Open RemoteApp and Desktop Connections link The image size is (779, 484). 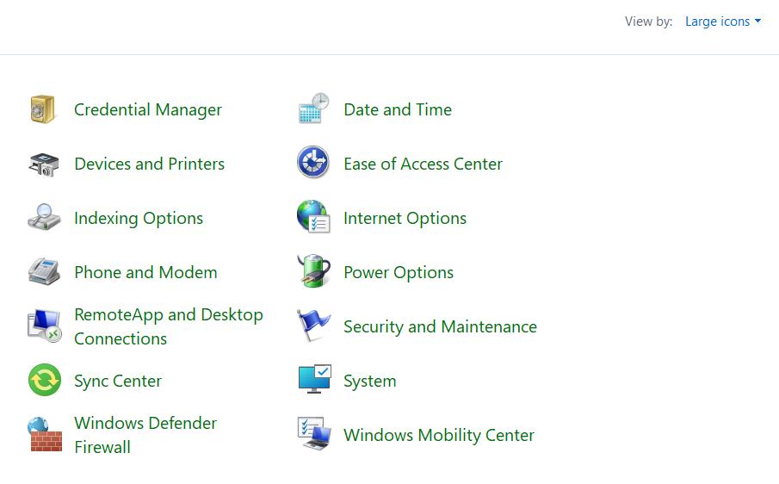point(169,326)
